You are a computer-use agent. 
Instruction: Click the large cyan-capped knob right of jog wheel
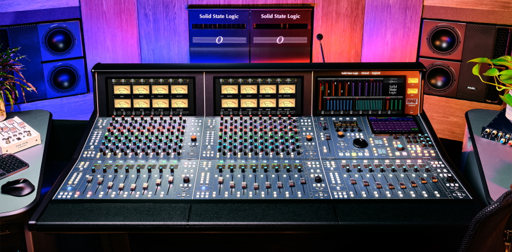point(399,147)
